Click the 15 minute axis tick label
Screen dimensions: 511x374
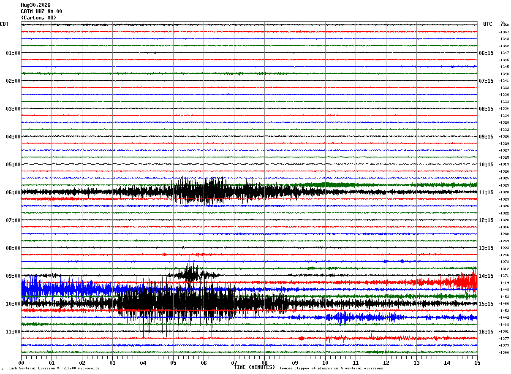(477, 363)
